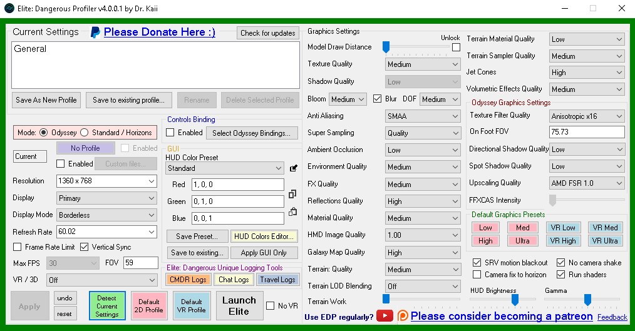The width and height of the screenshot is (635, 331).
Task: Open the Bloom dropdown
Action: tap(348, 99)
